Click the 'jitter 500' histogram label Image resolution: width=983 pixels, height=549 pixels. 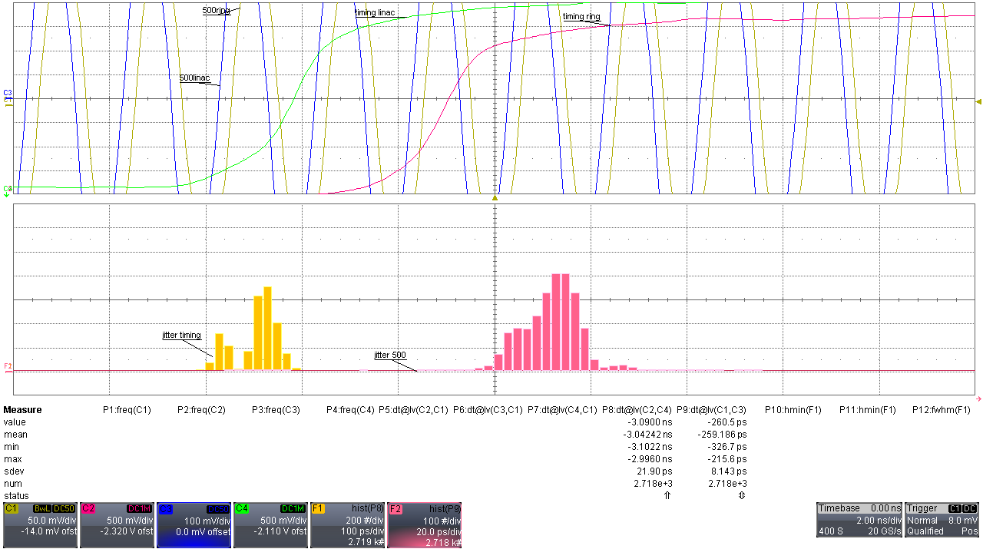pos(389,355)
